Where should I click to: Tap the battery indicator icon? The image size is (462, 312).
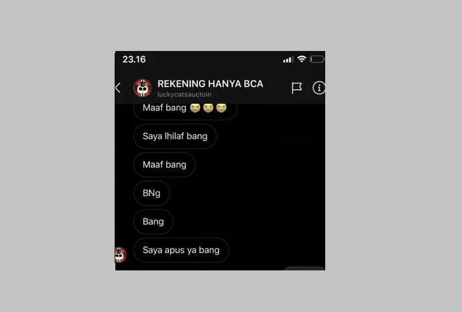coord(316,59)
